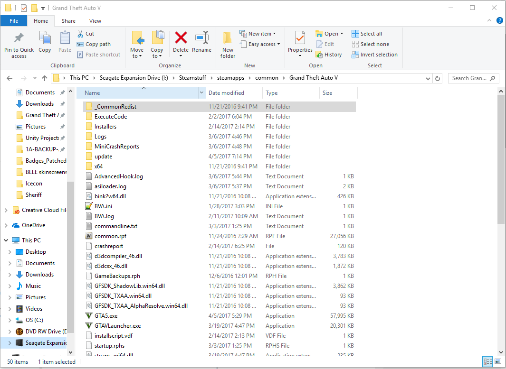The height and width of the screenshot is (369, 506).
Task: Open the Move to menu
Action: [137, 45]
